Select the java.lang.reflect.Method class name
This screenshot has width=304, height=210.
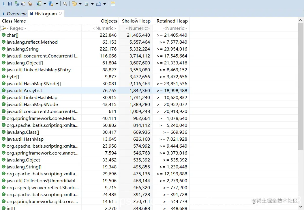click(x=32, y=42)
